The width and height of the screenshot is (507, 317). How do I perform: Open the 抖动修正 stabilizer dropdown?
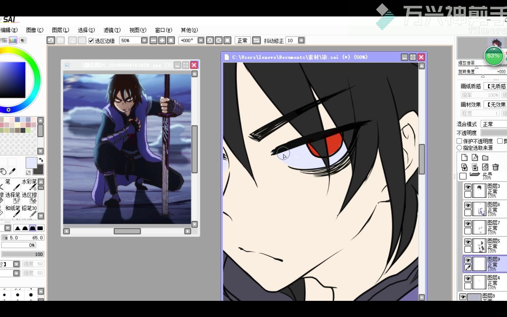pos(301,41)
